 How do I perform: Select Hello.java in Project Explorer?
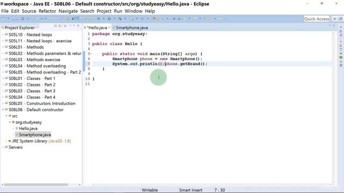point(28,129)
